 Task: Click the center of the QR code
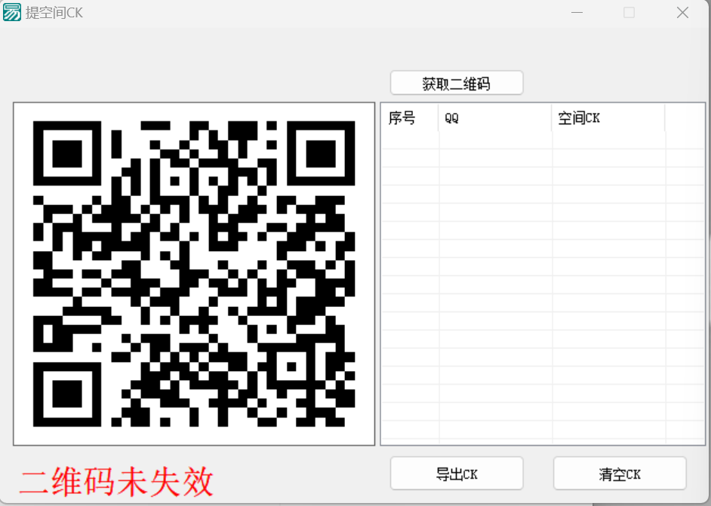(193, 274)
